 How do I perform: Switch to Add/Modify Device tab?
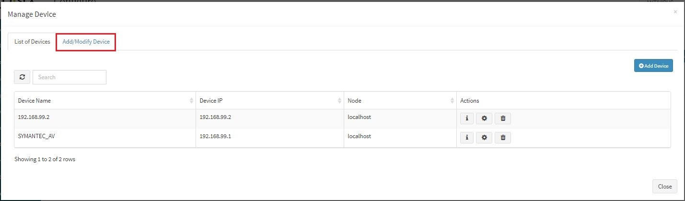[x=86, y=42]
